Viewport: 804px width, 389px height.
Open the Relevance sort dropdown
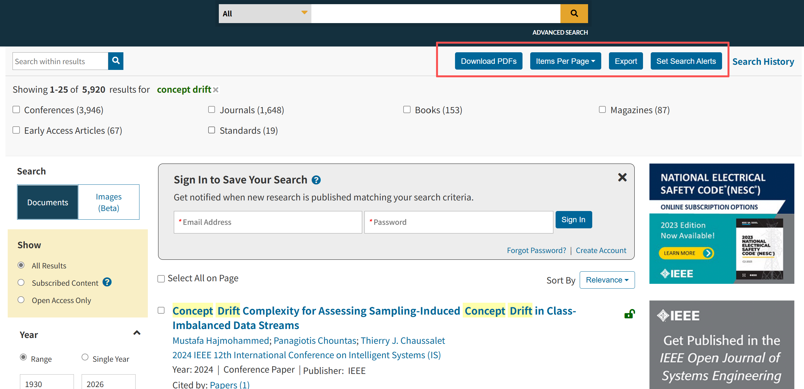[607, 280]
